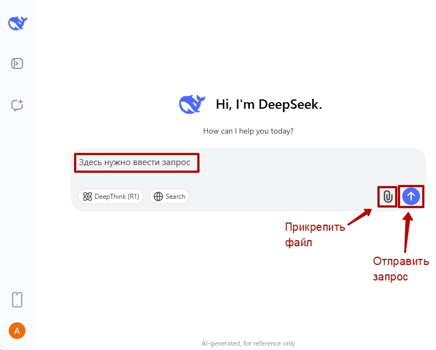Image resolution: width=436 pixels, height=350 pixels.
Task: Click the DeepSeek whale logo in the sidebar
Action: point(18,23)
